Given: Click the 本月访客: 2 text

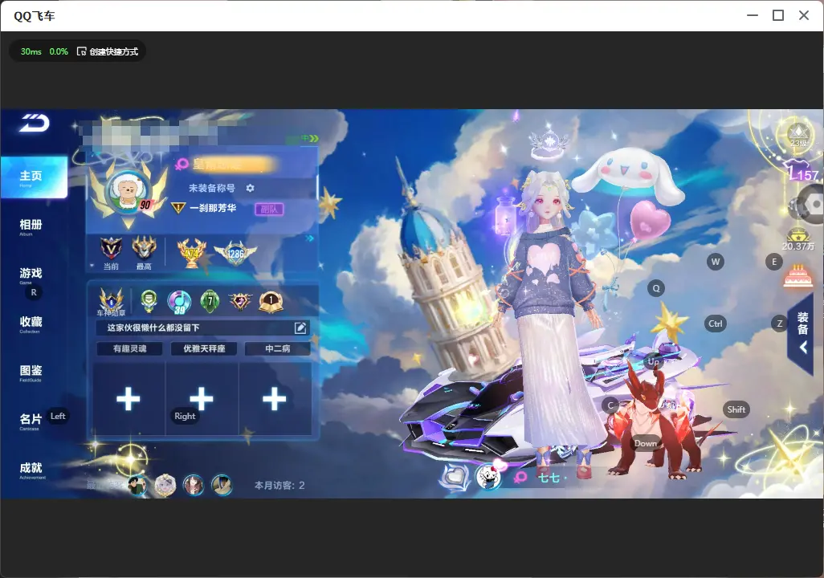Looking at the screenshot, I should pos(279,485).
